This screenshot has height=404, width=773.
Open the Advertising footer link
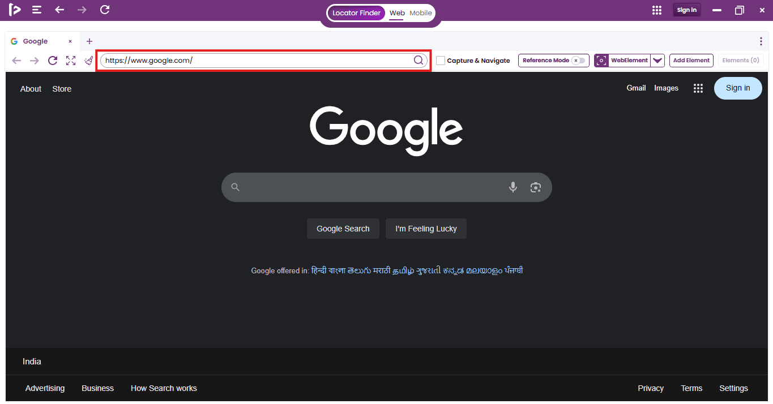pos(45,388)
